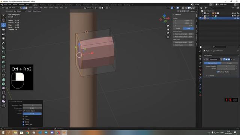Click the viewport zoom magnifier icon
Screen dimensions: 240x135
click(168, 26)
